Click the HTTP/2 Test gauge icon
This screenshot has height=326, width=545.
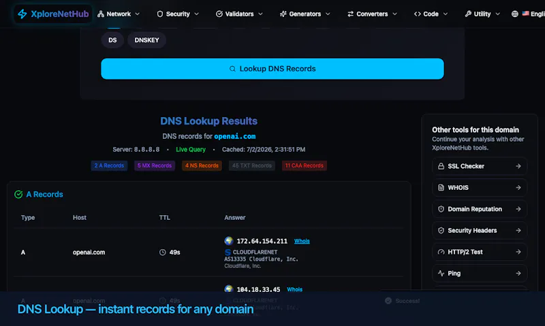pos(441,252)
